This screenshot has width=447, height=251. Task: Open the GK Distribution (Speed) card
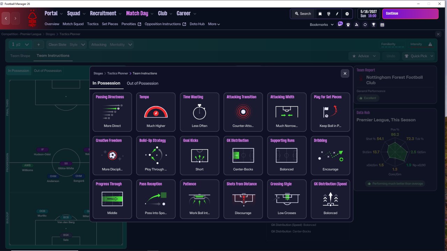coord(330,199)
